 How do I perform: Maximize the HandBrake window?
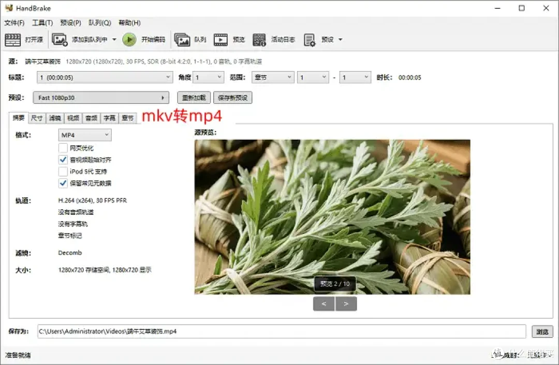[522, 8]
